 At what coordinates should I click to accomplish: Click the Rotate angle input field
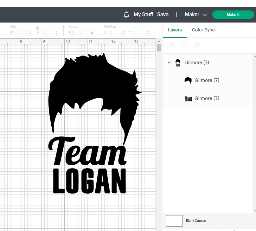click(x=84, y=33)
